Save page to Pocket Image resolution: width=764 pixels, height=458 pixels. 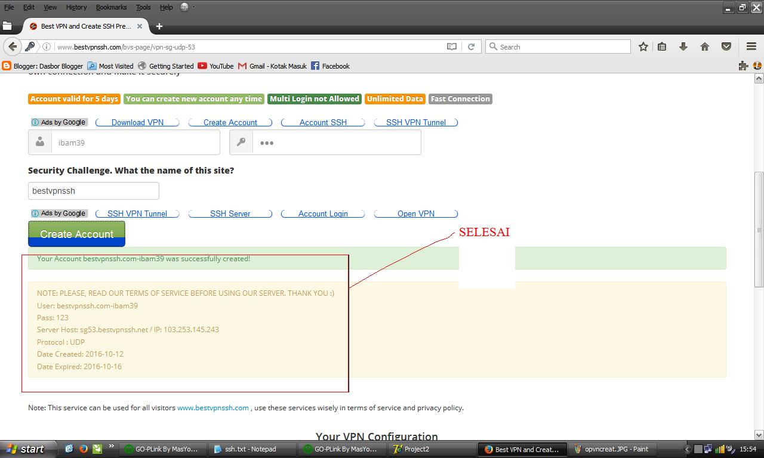[726, 47]
